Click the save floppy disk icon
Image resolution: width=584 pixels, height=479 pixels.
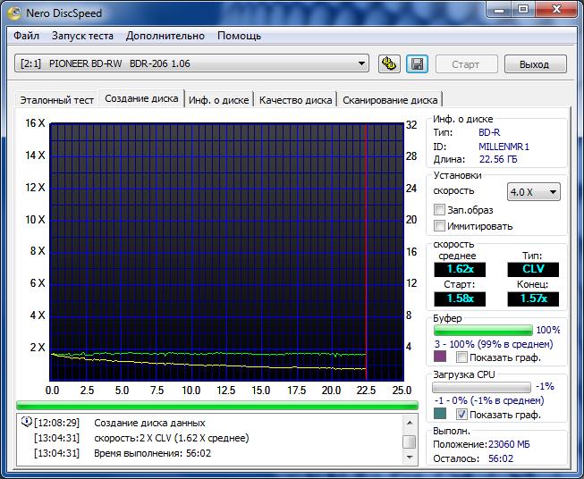pyautogui.click(x=416, y=63)
